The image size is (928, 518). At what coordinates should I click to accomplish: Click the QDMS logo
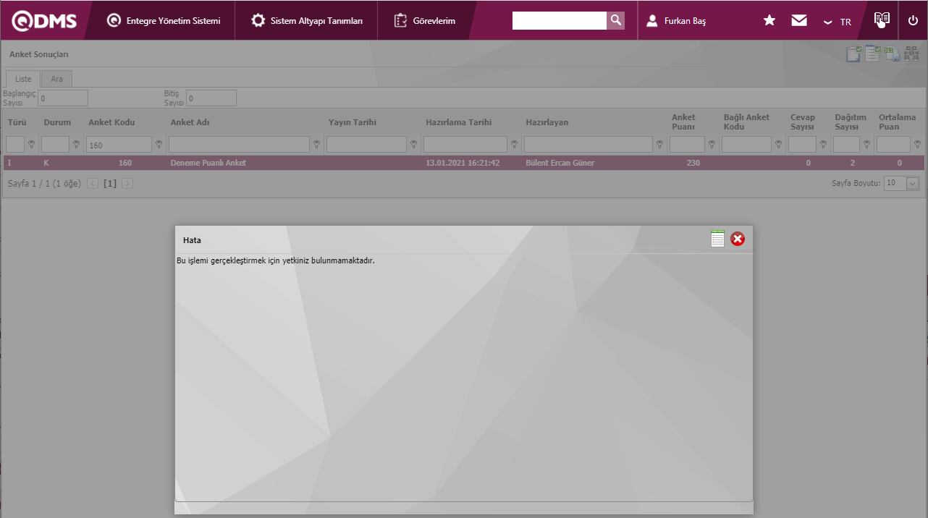[45, 21]
